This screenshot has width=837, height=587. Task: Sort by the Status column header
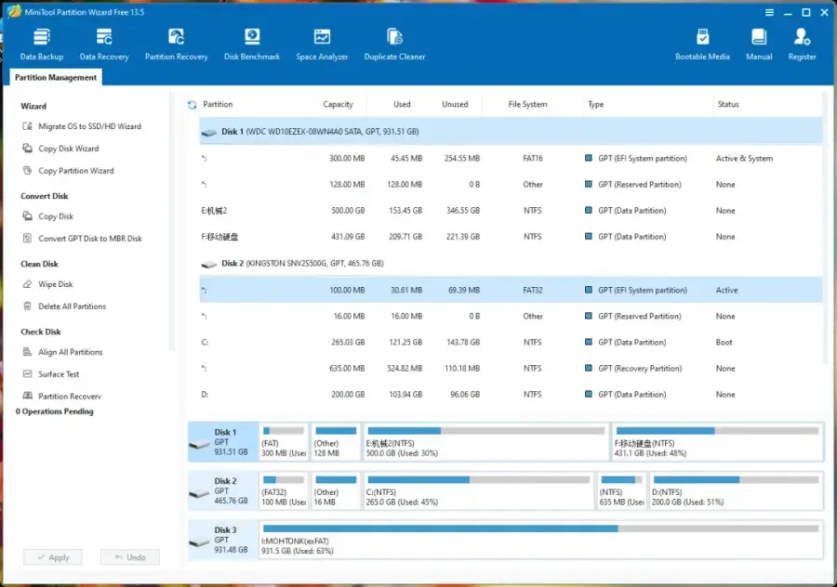pyautogui.click(x=728, y=104)
